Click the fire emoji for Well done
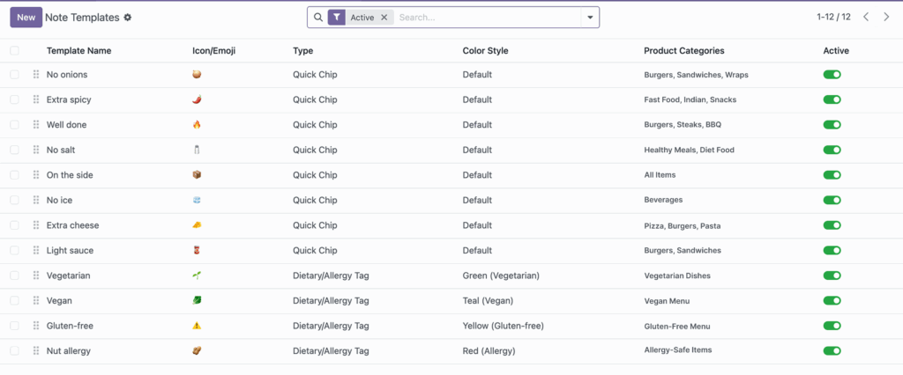The width and height of the screenshot is (903, 375). click(197, 125)
